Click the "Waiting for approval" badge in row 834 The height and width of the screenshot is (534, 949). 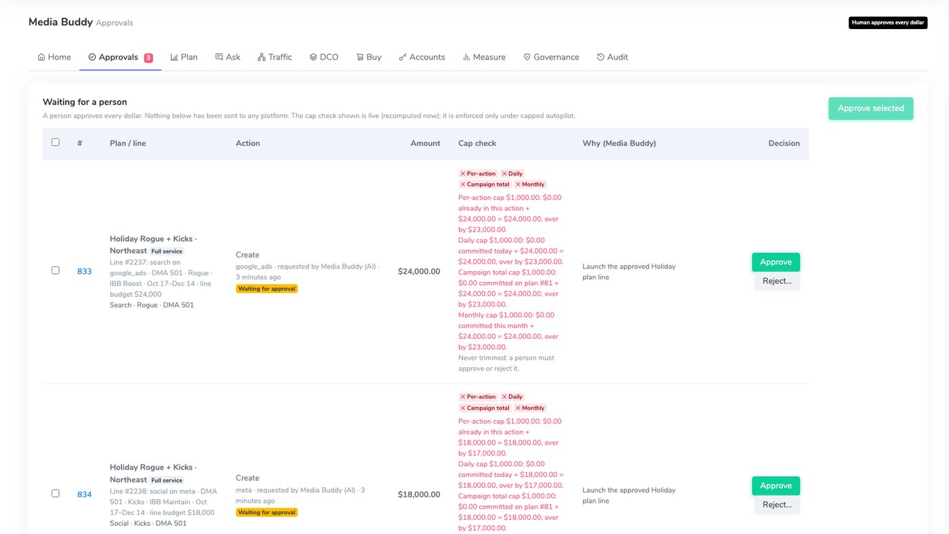click(266, 512)
